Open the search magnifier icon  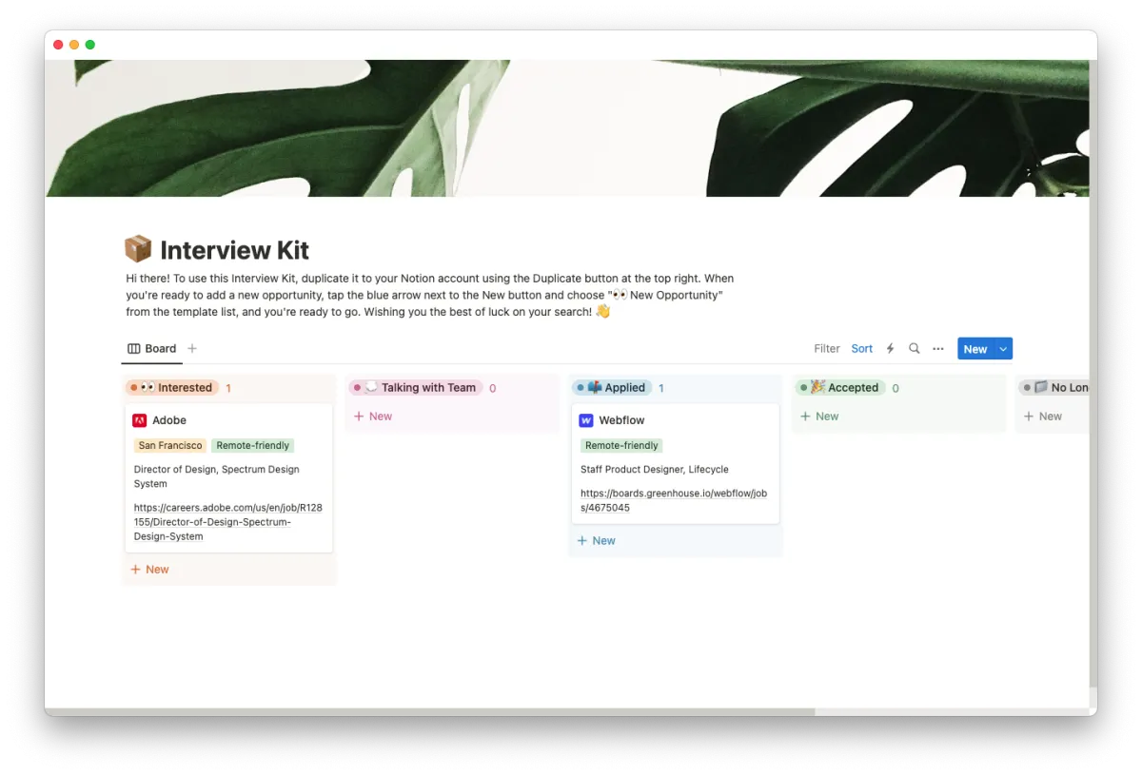click(915, 349)
